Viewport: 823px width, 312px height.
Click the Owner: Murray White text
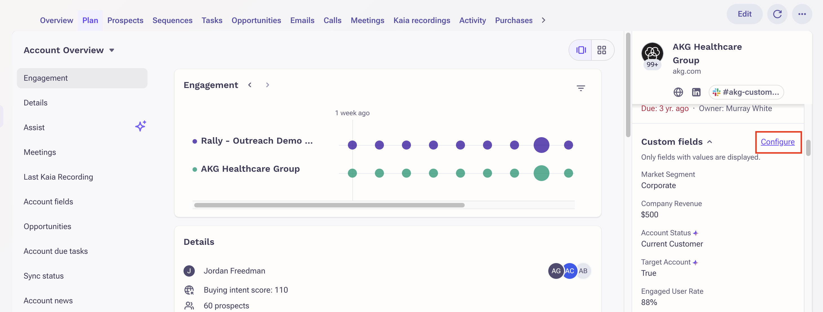735,108
